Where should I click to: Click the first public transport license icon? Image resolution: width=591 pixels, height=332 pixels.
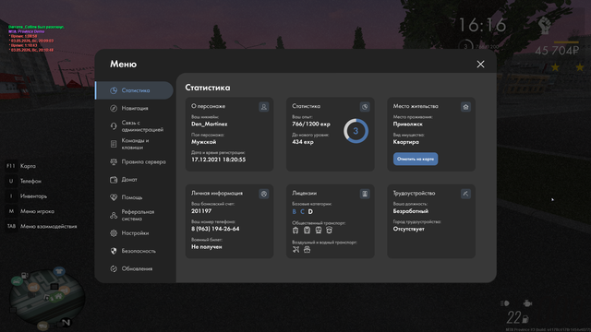coord(295,230)
